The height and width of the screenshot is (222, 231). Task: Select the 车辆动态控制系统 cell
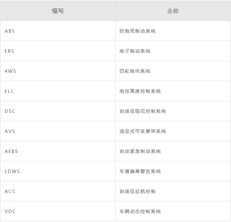coord(173,211)
